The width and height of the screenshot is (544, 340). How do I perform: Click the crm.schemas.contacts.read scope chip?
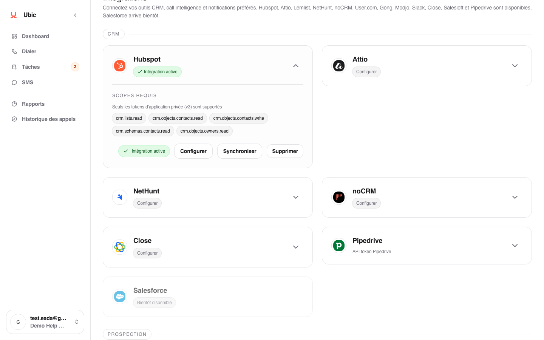click(x=143, y=131)
